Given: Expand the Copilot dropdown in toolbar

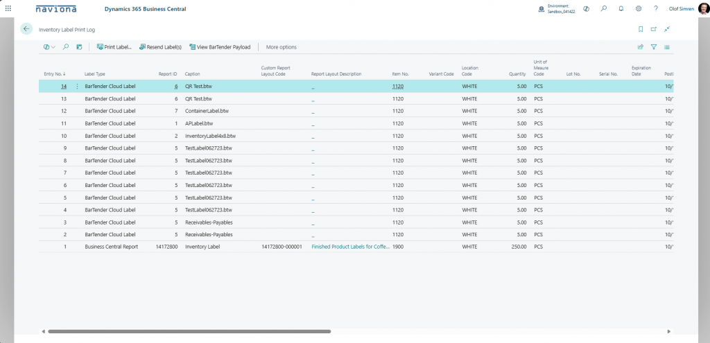Looking at the screenshot, I should [49, 47].
